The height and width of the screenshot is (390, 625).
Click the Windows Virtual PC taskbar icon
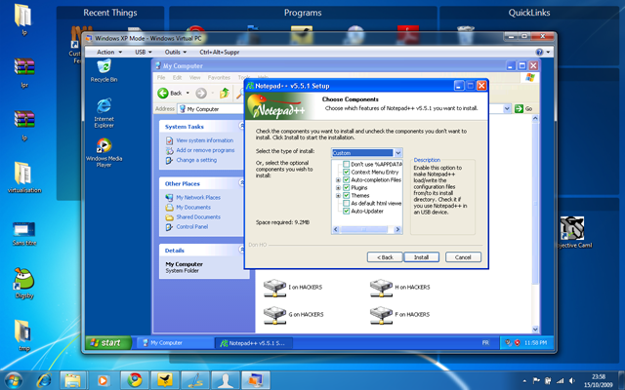click(255, 380)
